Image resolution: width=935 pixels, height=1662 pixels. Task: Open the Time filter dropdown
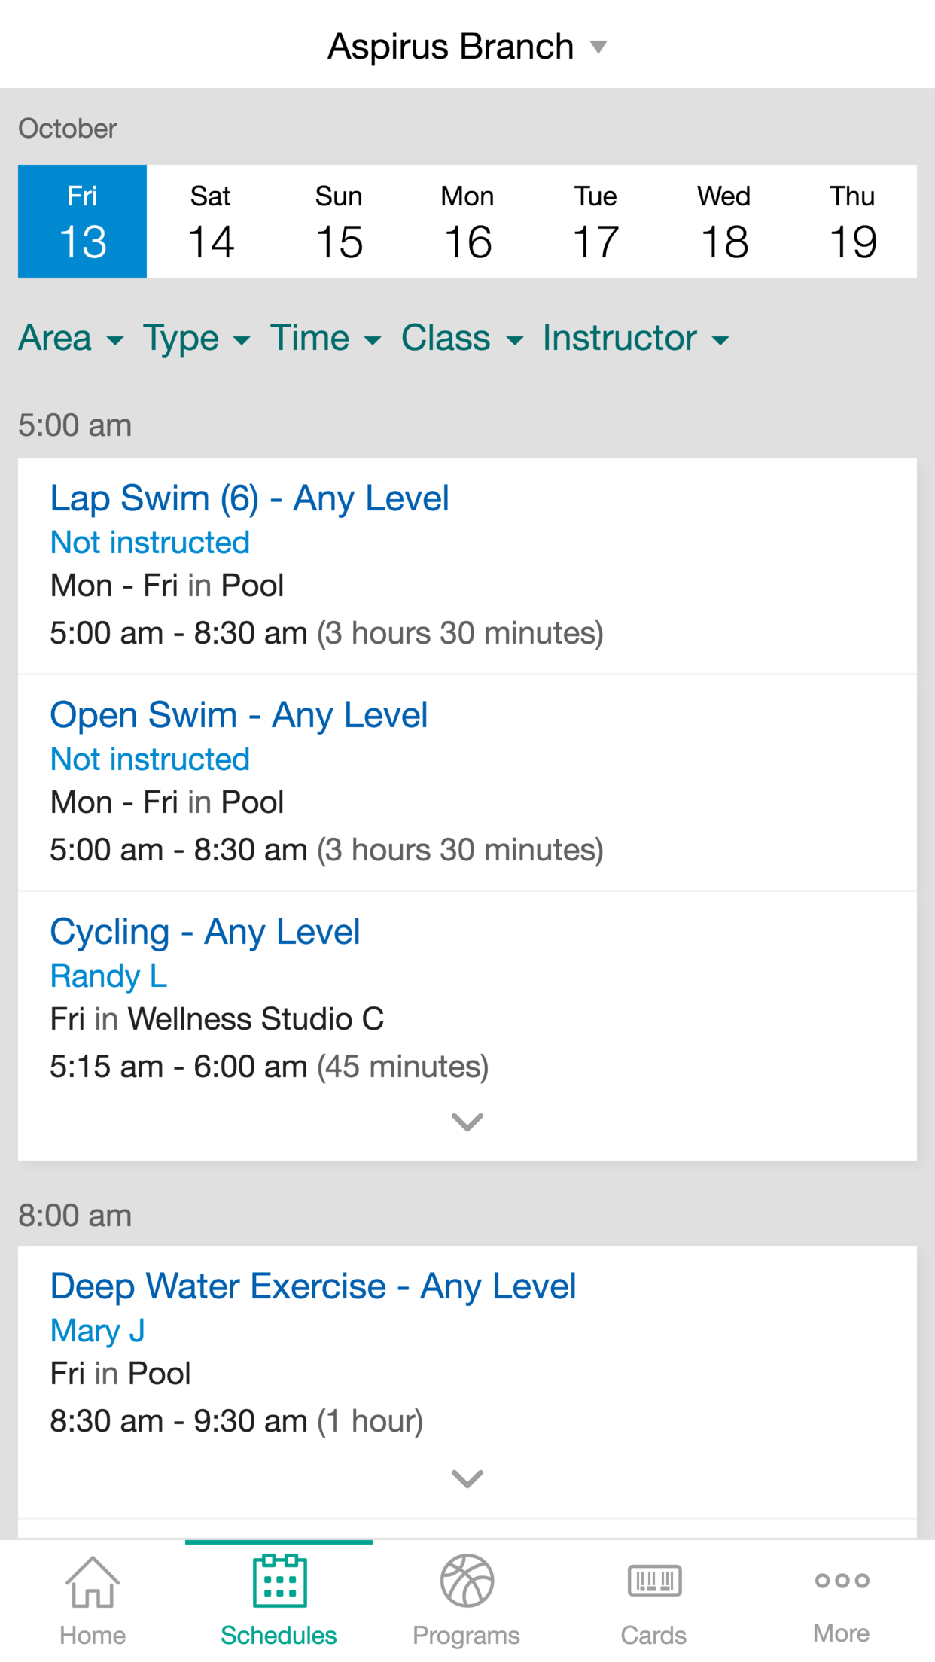326,338
